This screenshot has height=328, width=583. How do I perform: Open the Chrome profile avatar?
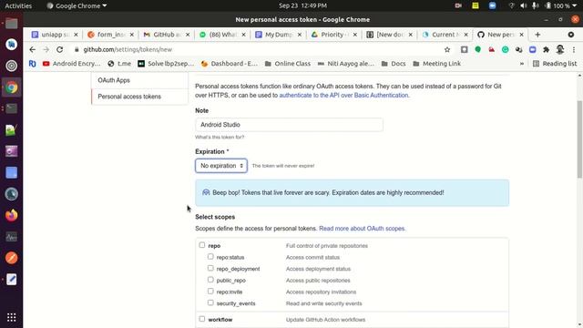tap(560, 49)
